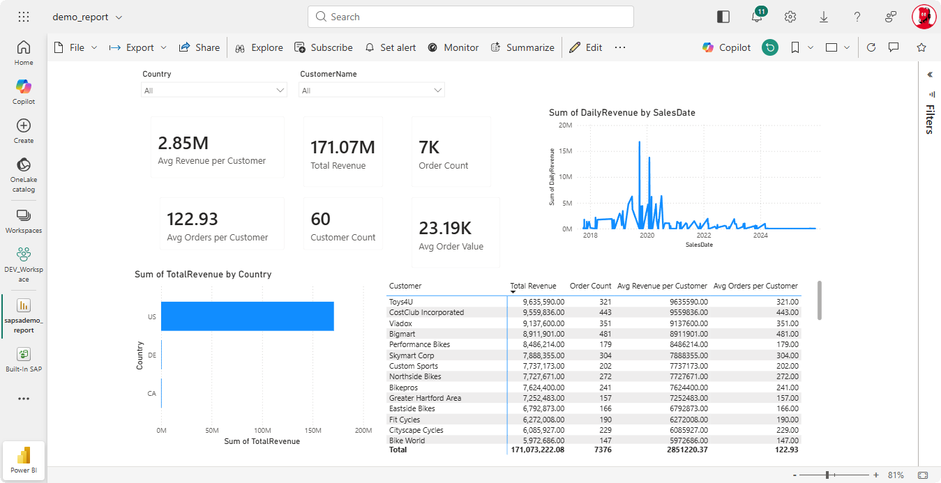Open the Country slicer dropdown
The height and width of the screenshot is (483, 941).
pos(214,90)
